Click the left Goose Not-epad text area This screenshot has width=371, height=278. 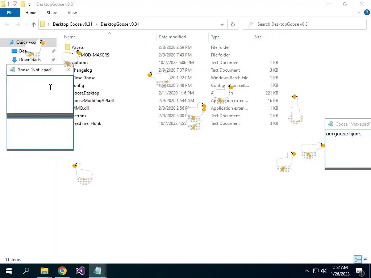[x=40, y=94]
